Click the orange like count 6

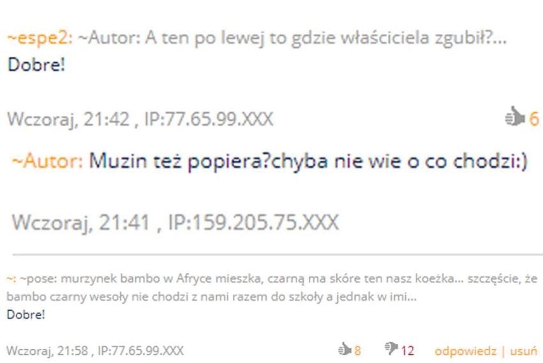pyautogui.click(x=533, y=119)
